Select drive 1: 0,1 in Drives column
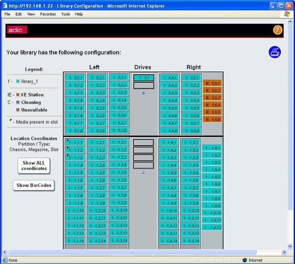Viewport: 295px width, 264px height. coord(144,78)
